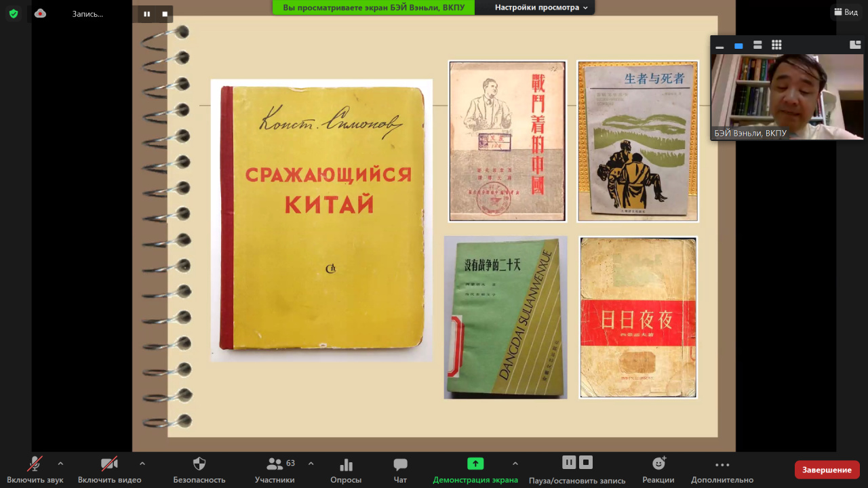Turn on camera (Включить видео)
Viewport: 868px width, 488px height.
click(109, 464)
